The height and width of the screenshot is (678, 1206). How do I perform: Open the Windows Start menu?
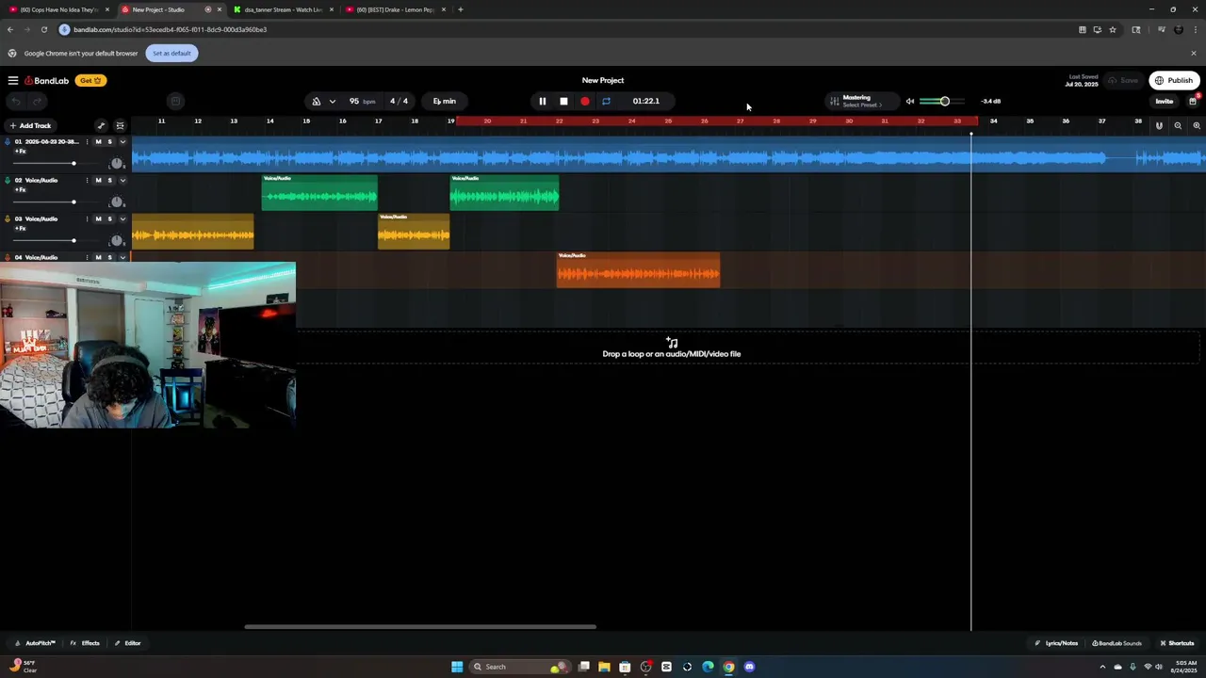click(457, 667)
